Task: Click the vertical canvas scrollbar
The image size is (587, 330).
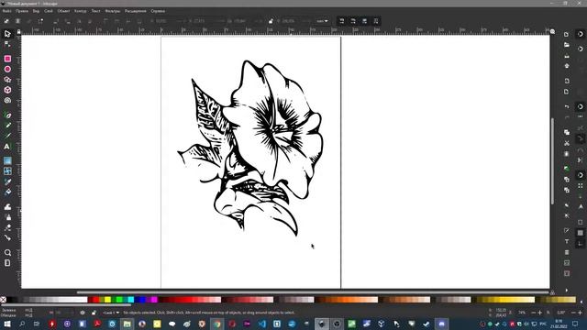Action: click(x=552, y=161)
